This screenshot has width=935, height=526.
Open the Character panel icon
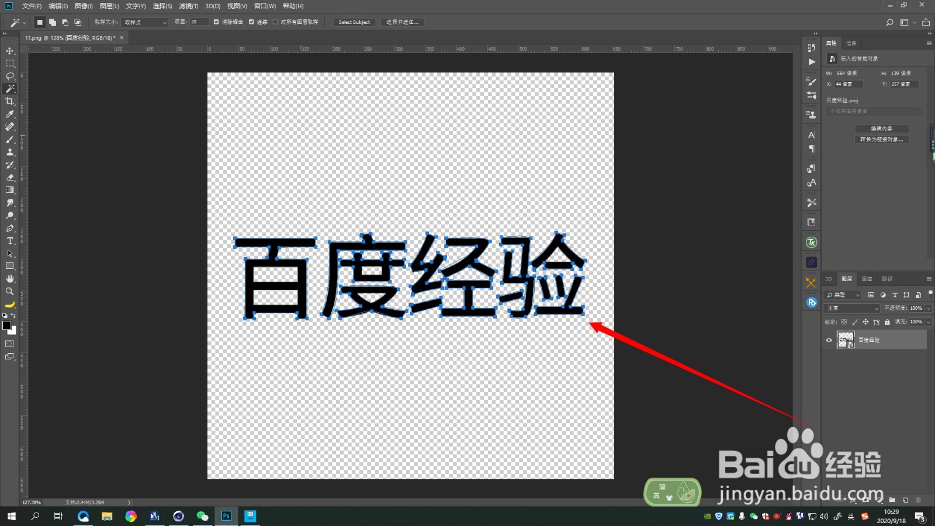811,135
